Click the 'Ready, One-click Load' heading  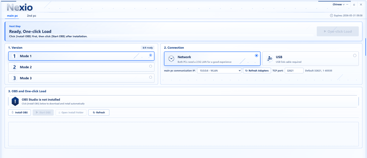click(x=30, y=31)
